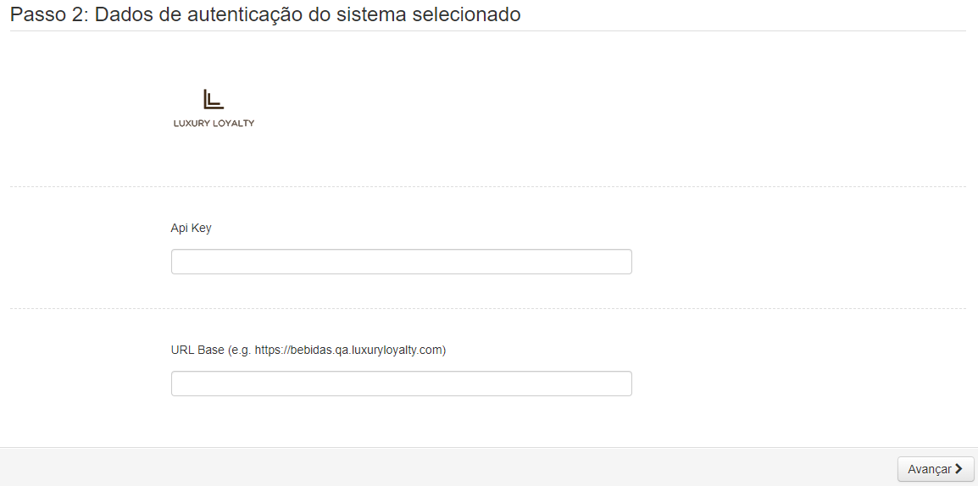Advance to next step with Avançar
The image size is (978, 486).
[936, 469]
